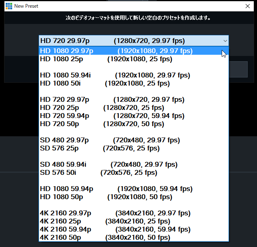
Task: Select HD 1080 59.94p (1920x1080, 59.94 fps)
Action: (134, 189)
